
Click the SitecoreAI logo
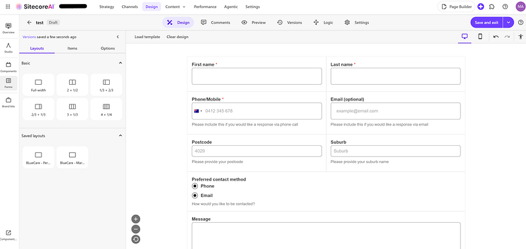pyautogui.click(x=36, y=7)
